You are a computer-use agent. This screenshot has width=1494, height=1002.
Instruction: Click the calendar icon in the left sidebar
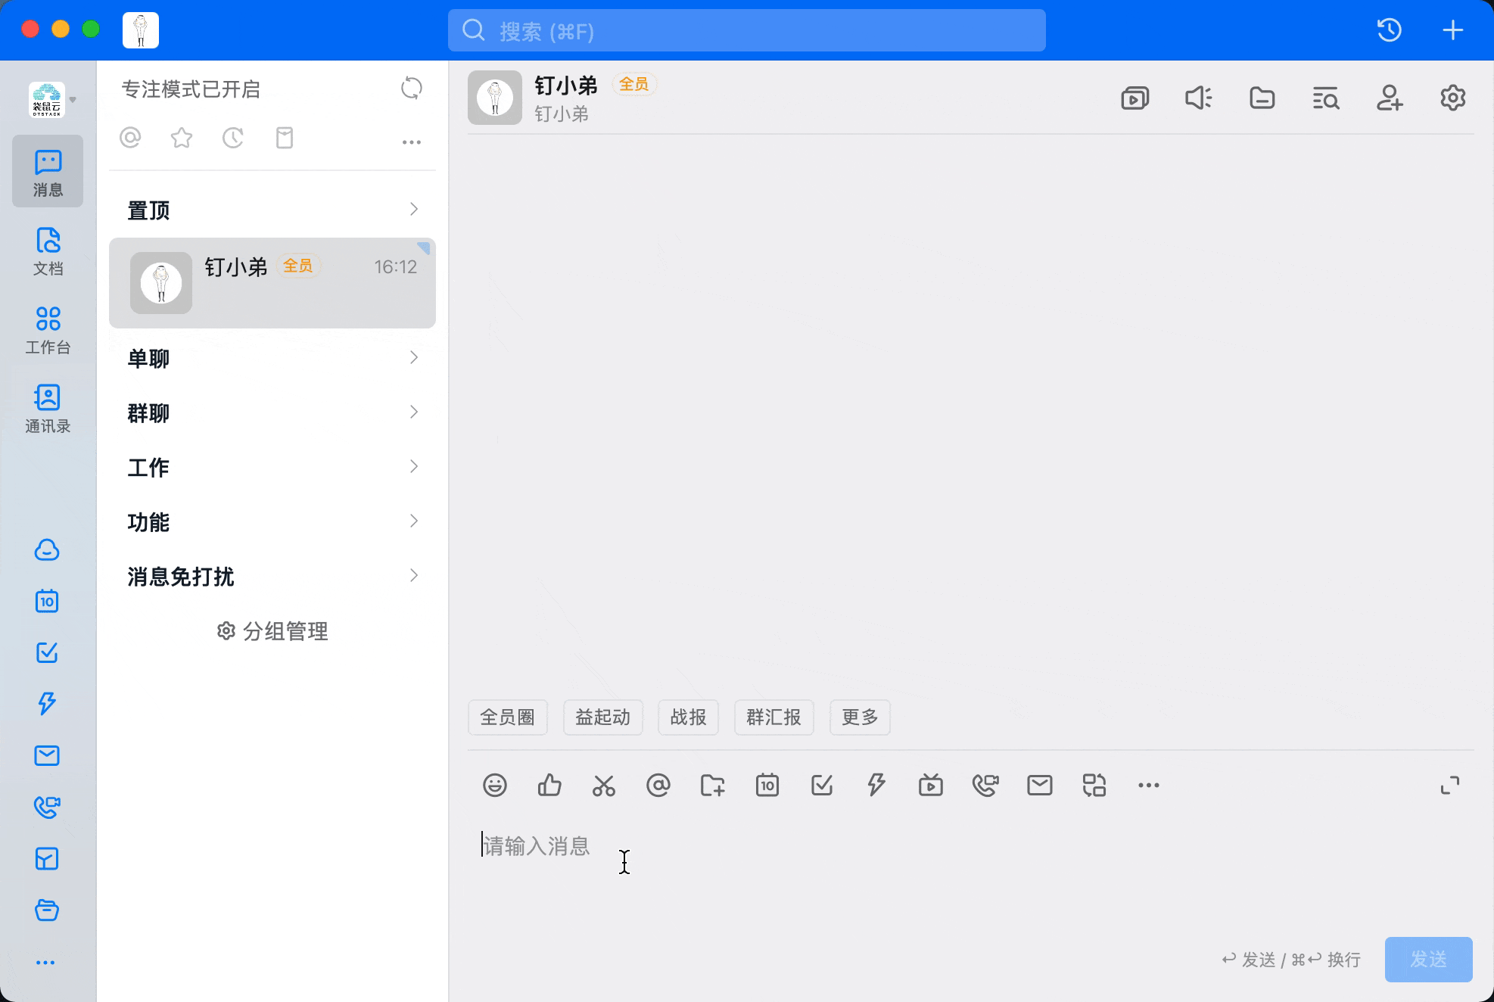pos(47,602)
